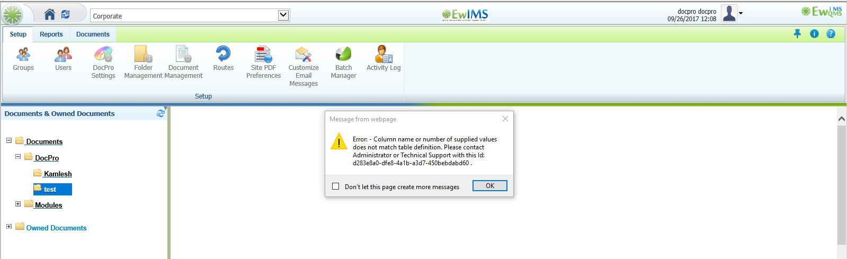Screen dimensions: 847x259
Task: Expand the Modules folder
Action: [18, 204]
